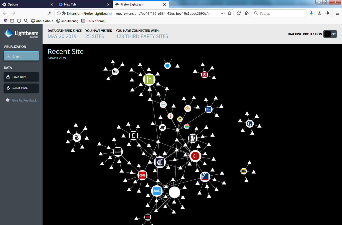Select the blue circle node at top
342x225 pixels.
tap(167, 66)
